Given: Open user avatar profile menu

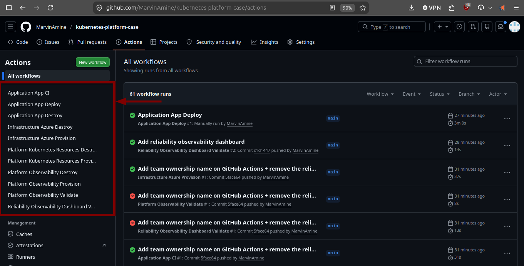Looking at the screenshot, I should click(x=515, y=27).
